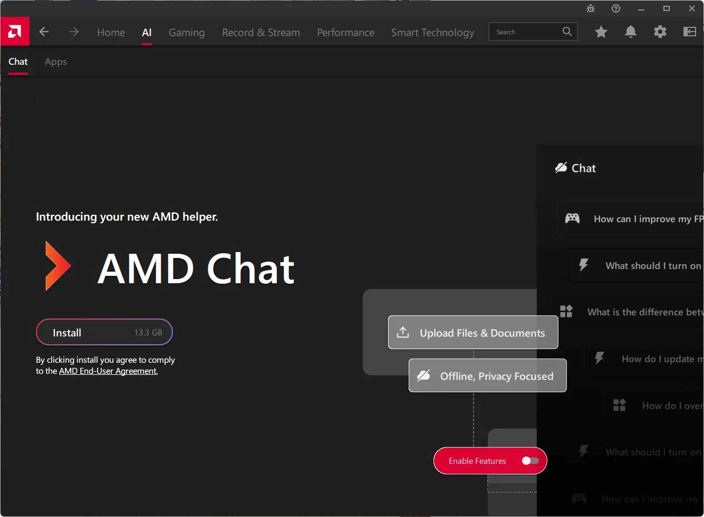The image size is (704, 517).
Task: Go back with the back arrow
Action: pyautogui.click(x=44, y=32)
